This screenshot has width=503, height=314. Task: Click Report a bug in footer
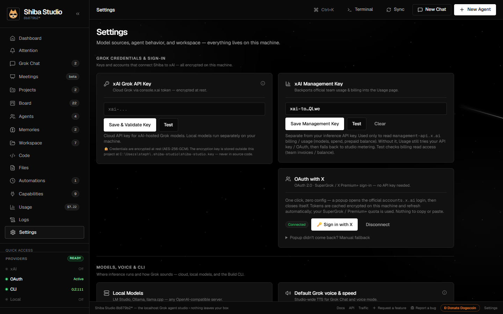(x=423, y=308)
